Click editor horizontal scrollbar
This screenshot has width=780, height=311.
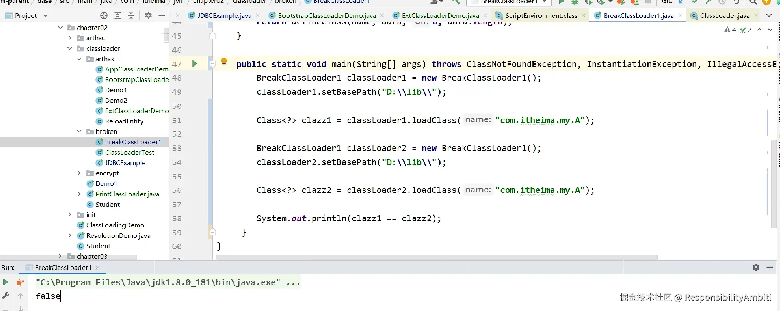pos(437,257)
